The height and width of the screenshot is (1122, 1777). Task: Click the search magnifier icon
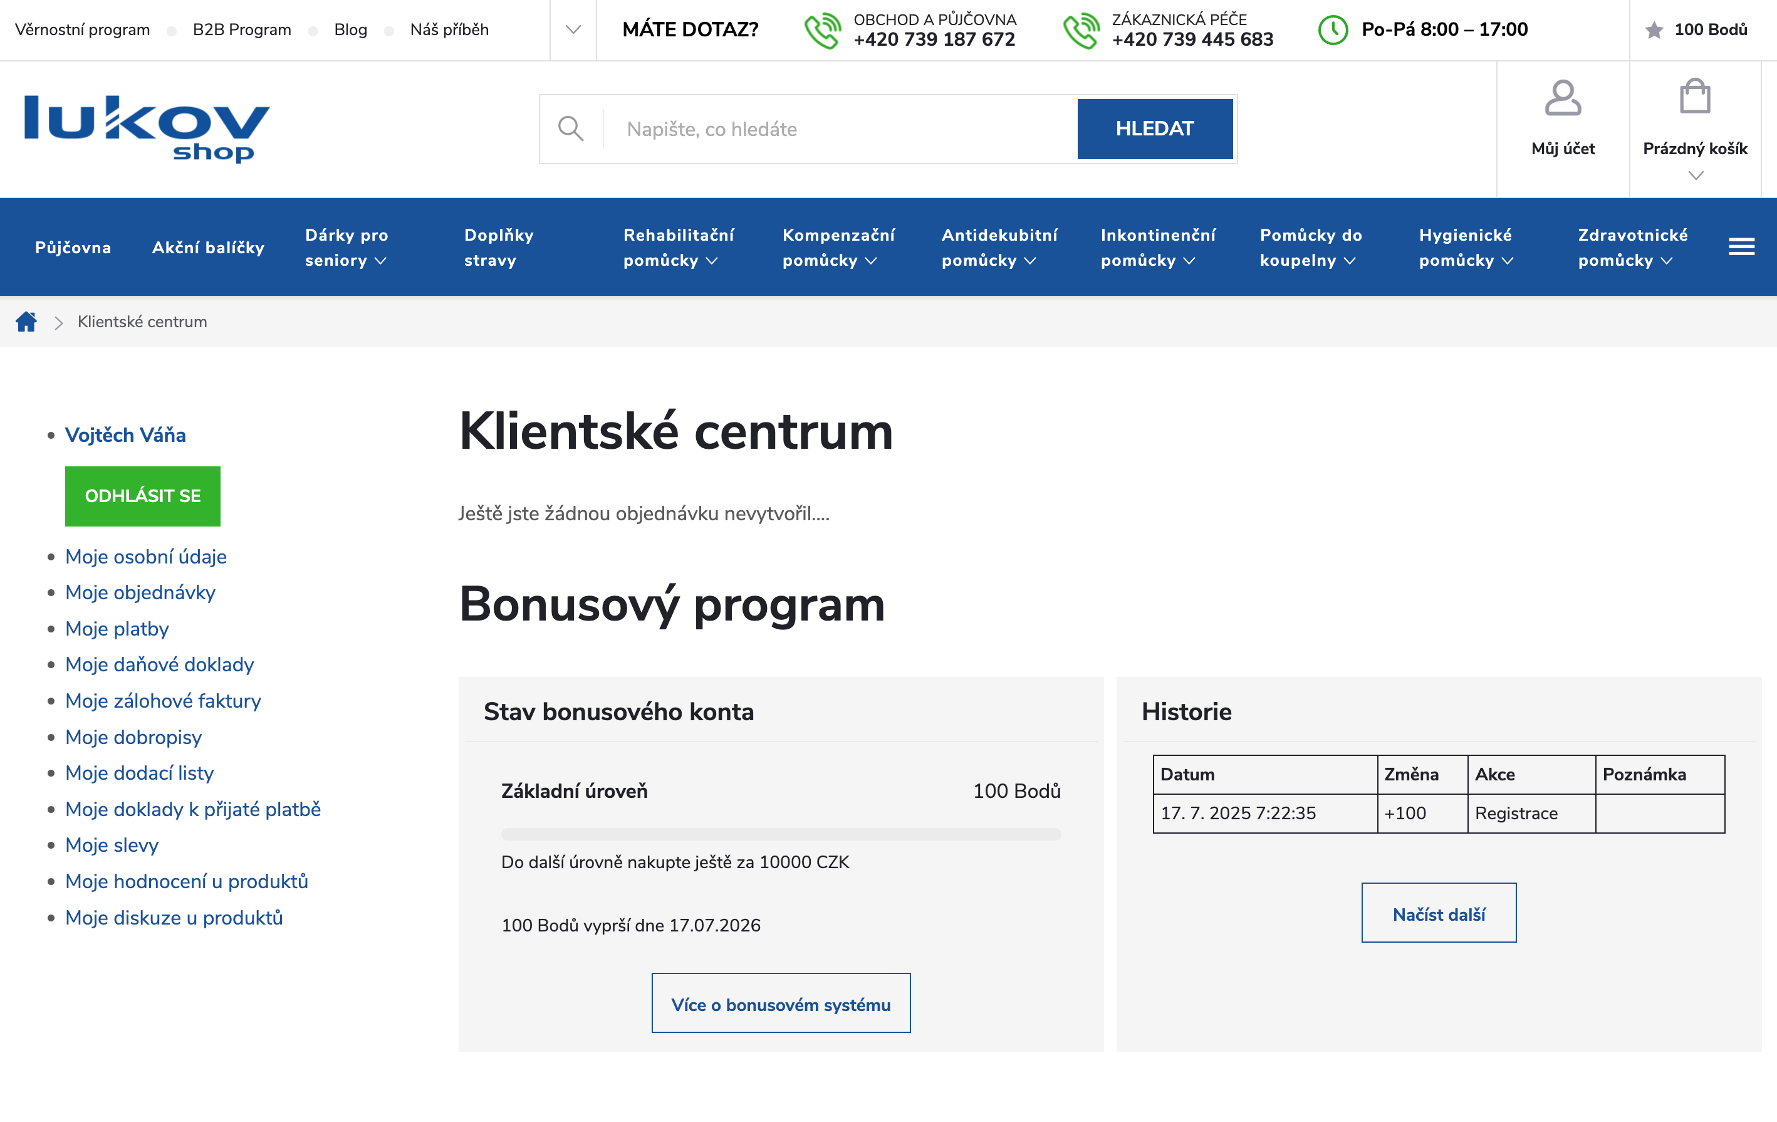[x=571, y=128]
